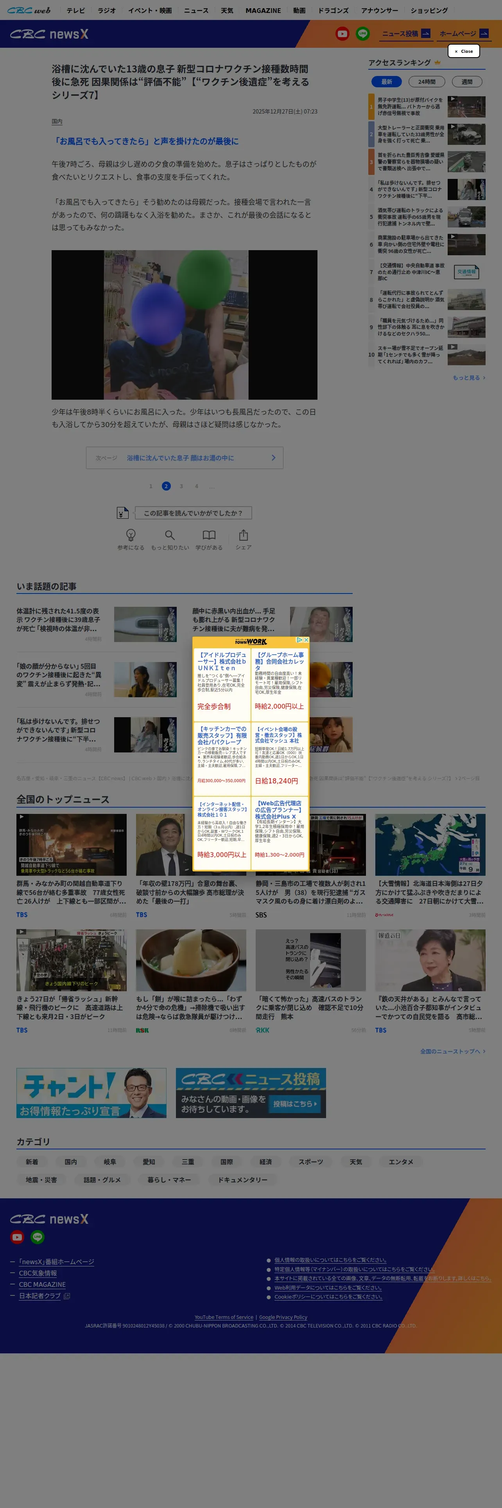This screenshot has width=502, height=1508.
Task: Click the 国内 category tag under the headline
Action: pos(57,122)
